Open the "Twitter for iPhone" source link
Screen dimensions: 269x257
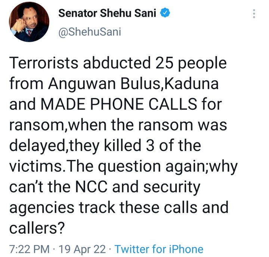[159, 249]
